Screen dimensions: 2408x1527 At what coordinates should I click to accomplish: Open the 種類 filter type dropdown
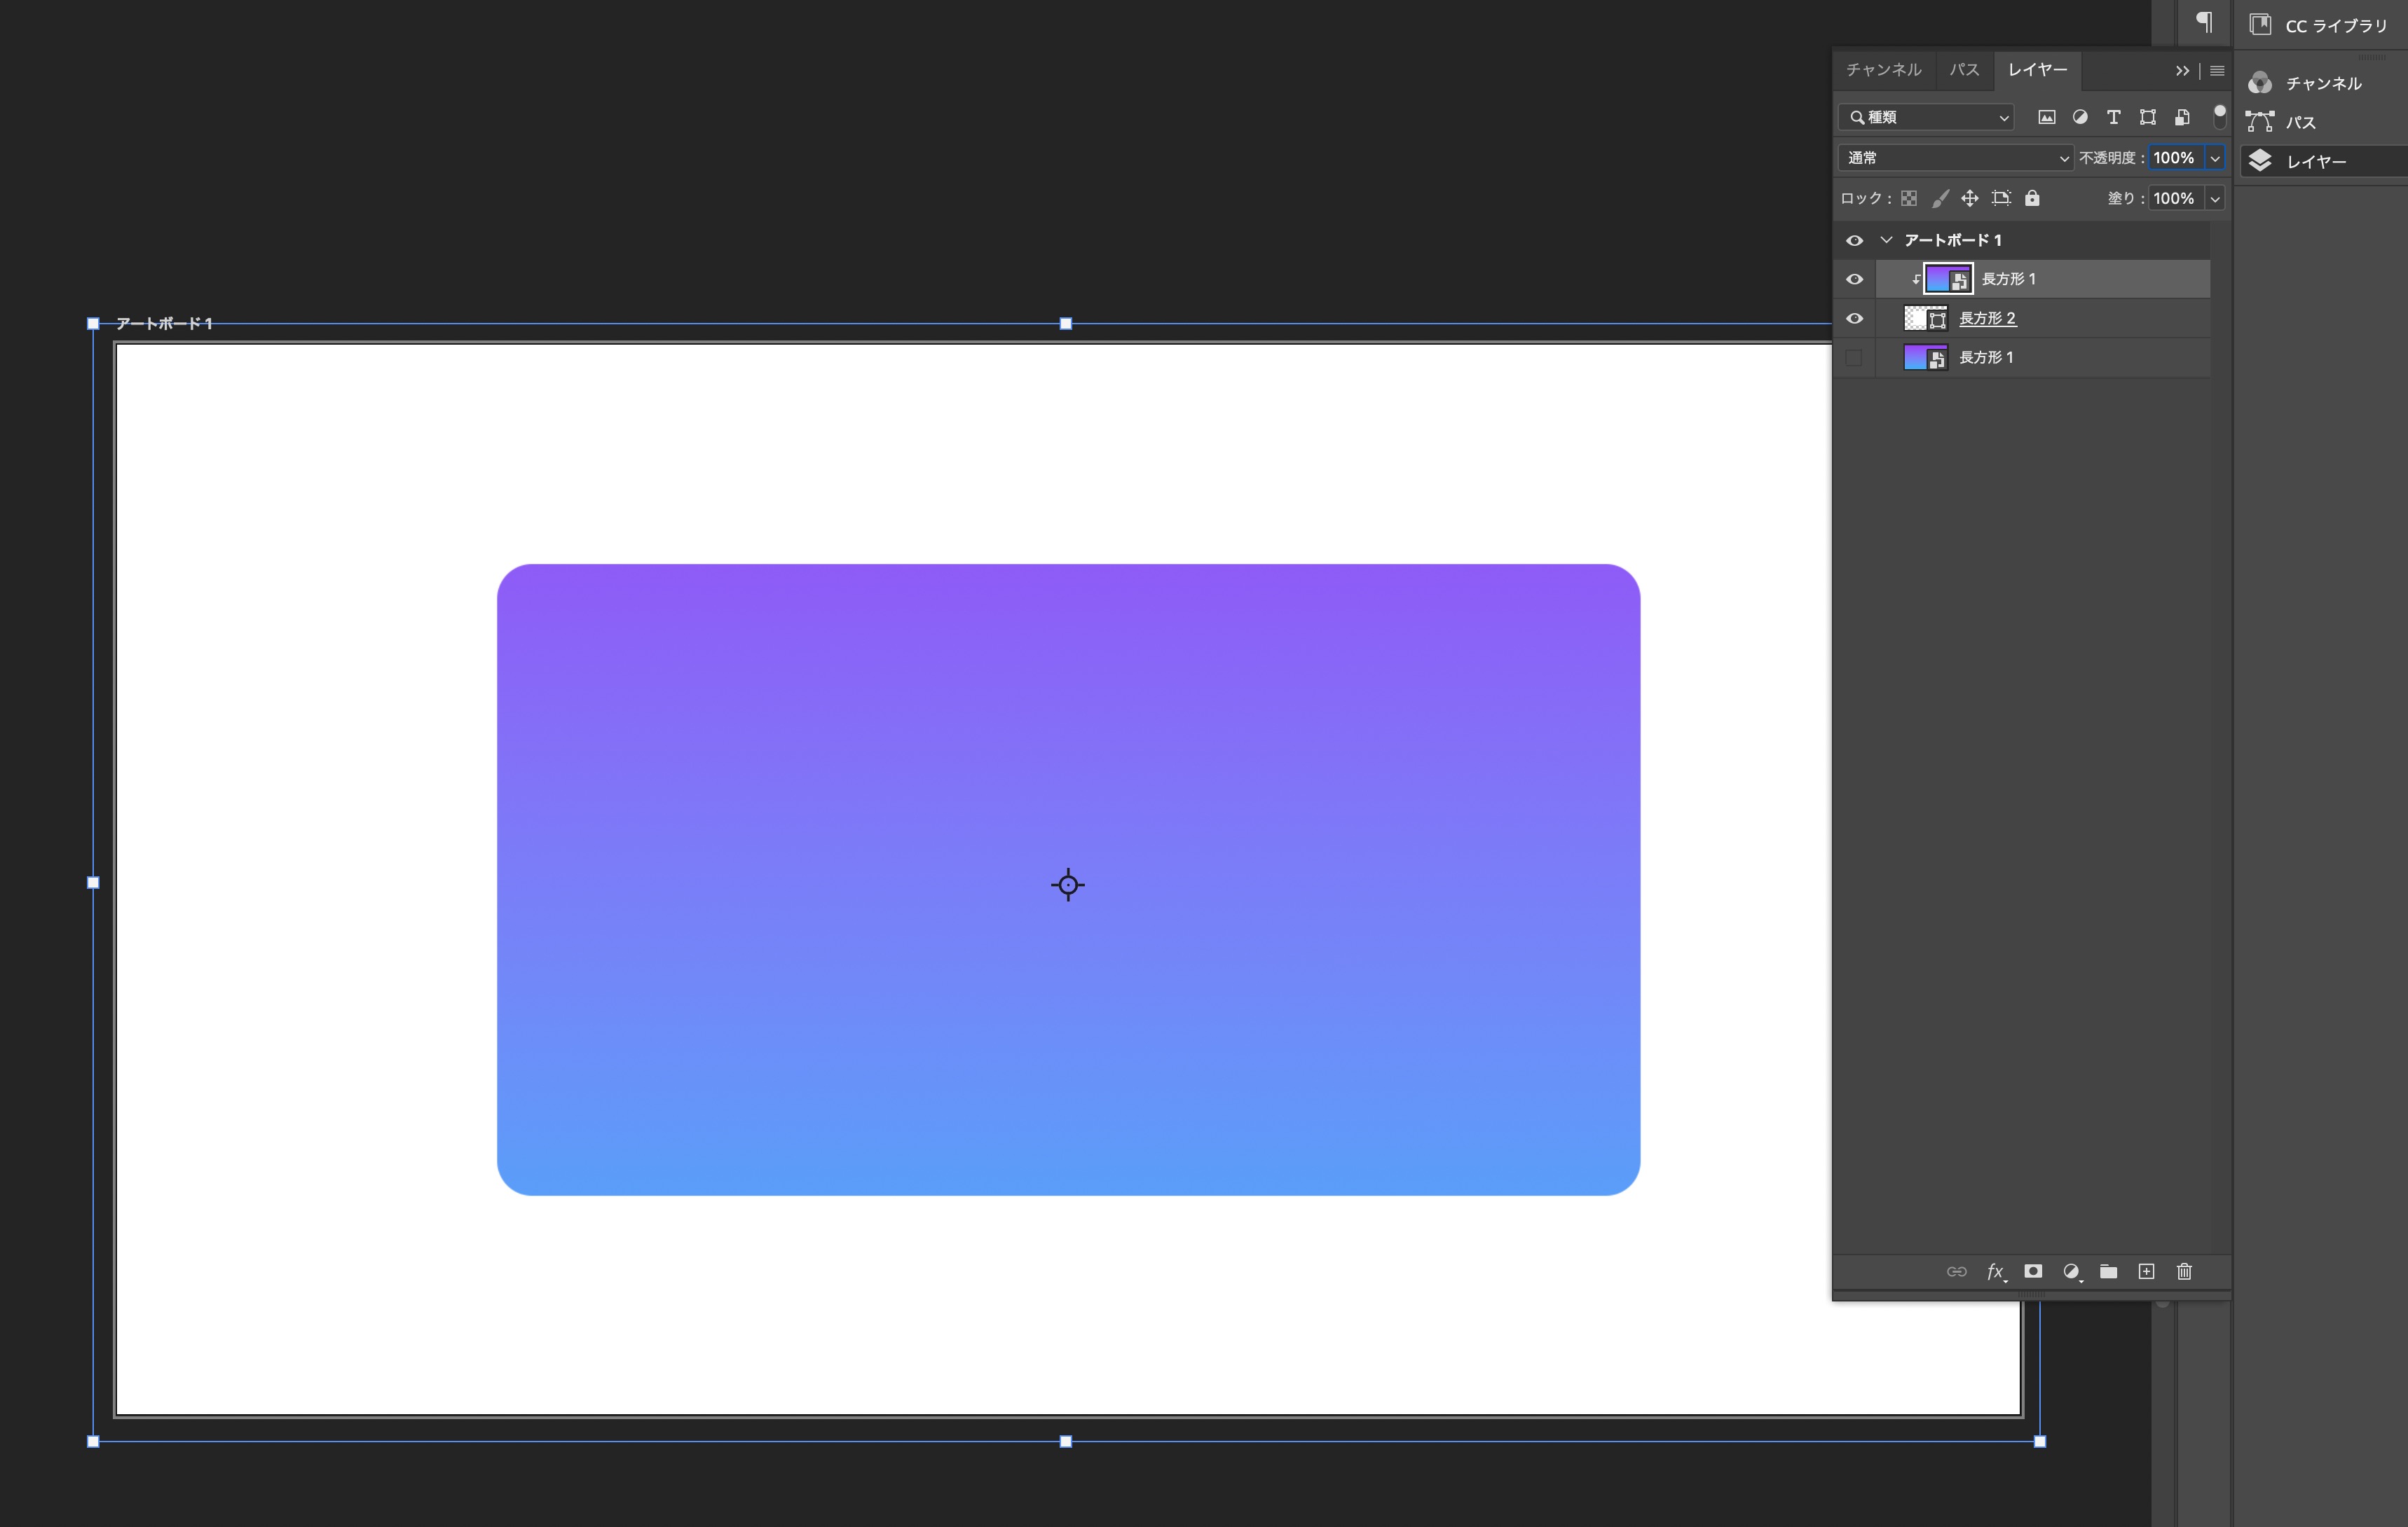1926,117
